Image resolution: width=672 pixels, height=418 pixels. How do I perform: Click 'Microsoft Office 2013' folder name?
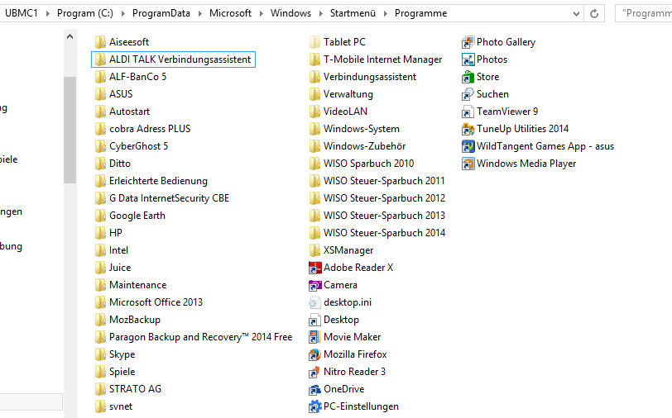click(156, 302)
